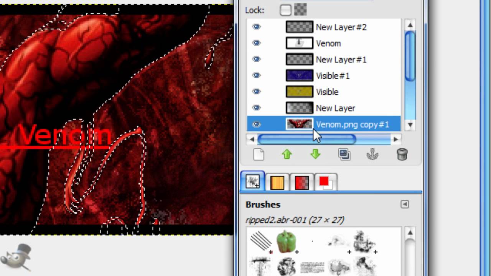Image resolution: width=491 pixels, height=276 pixels.
Task: Switch to the Brushes tab
Action: [x=252, y=182]
